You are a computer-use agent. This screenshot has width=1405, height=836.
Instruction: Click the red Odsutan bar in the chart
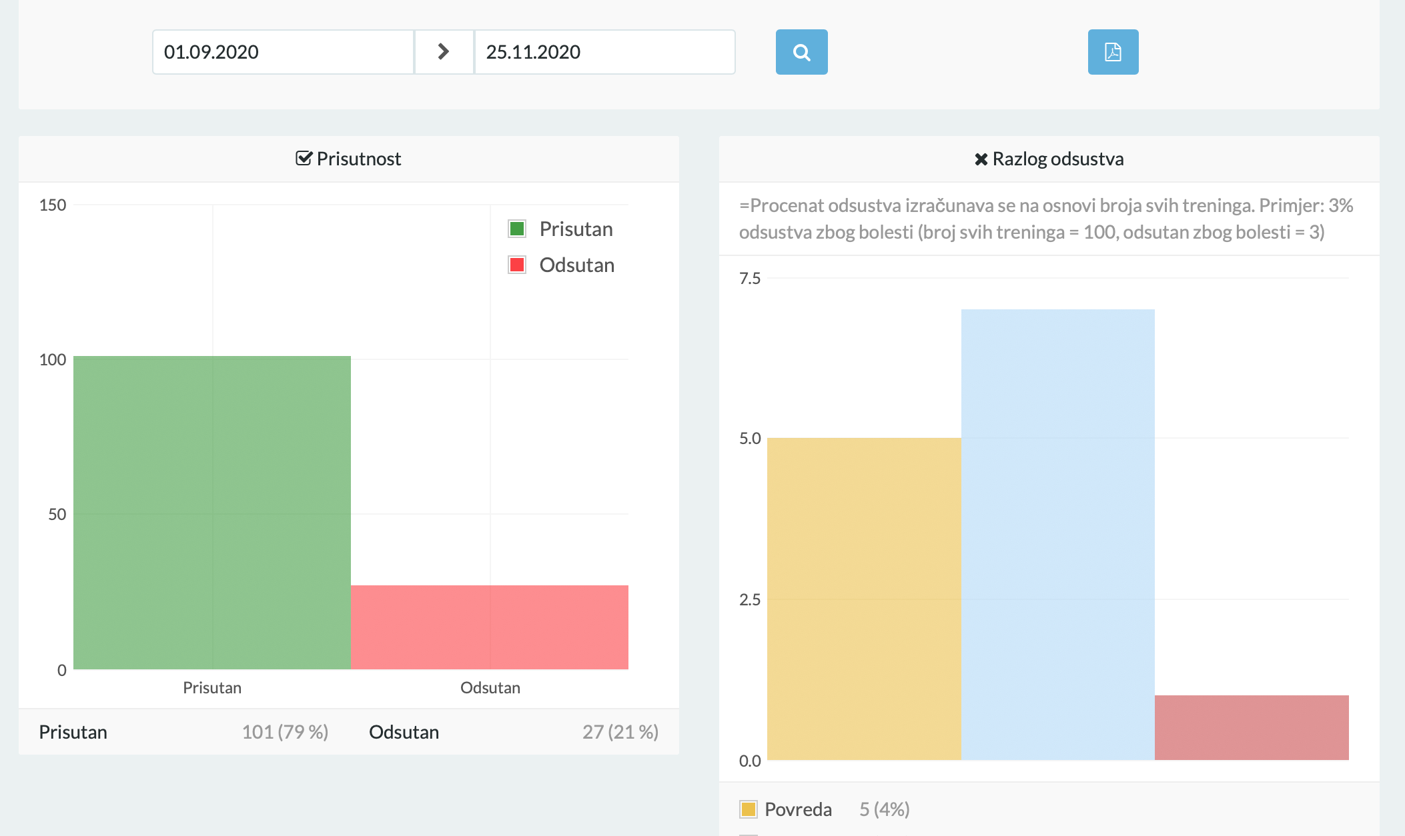(x=489, y=627)
